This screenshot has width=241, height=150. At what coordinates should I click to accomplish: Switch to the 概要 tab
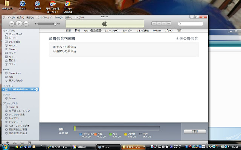click(x=68, y=30)
